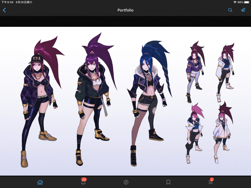This screenshot has height=188, width=251.
Task: Open the compass Explore tab
Action: pos(126,182)
